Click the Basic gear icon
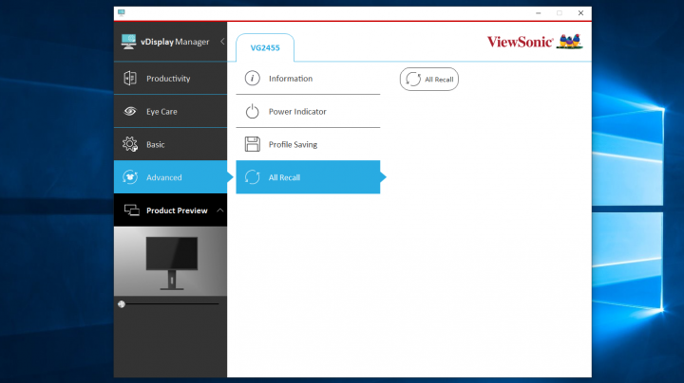 130,144
